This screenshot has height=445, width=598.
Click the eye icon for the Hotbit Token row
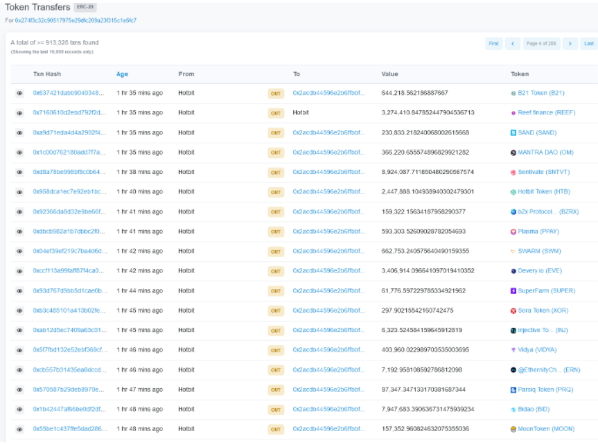tap(19, 192)
